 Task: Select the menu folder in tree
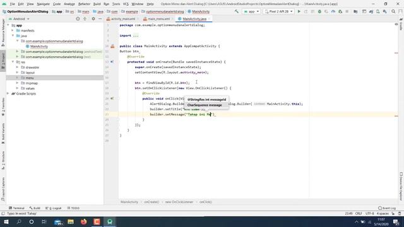click(x=30, y=78)
